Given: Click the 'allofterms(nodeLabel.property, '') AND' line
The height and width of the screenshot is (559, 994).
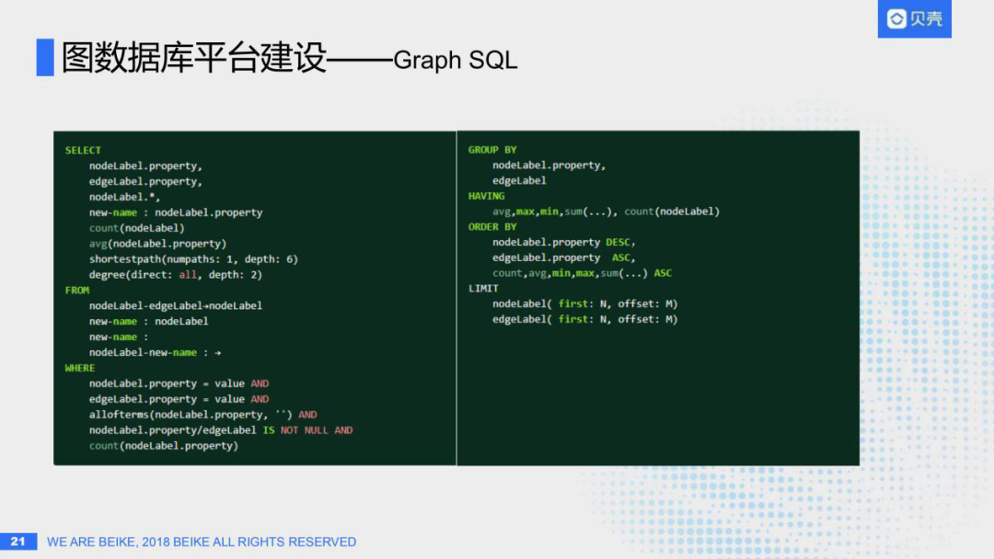Looking at the screenshot, I should pos(202,415).
